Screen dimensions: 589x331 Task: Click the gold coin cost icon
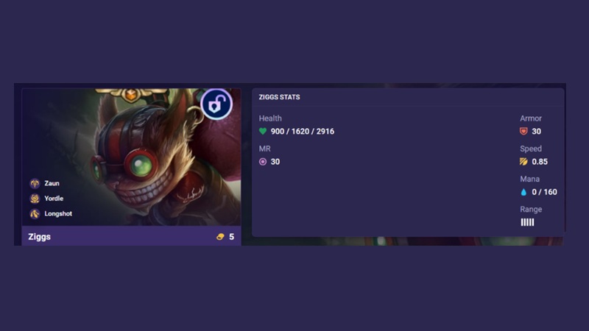click(220, 237)
